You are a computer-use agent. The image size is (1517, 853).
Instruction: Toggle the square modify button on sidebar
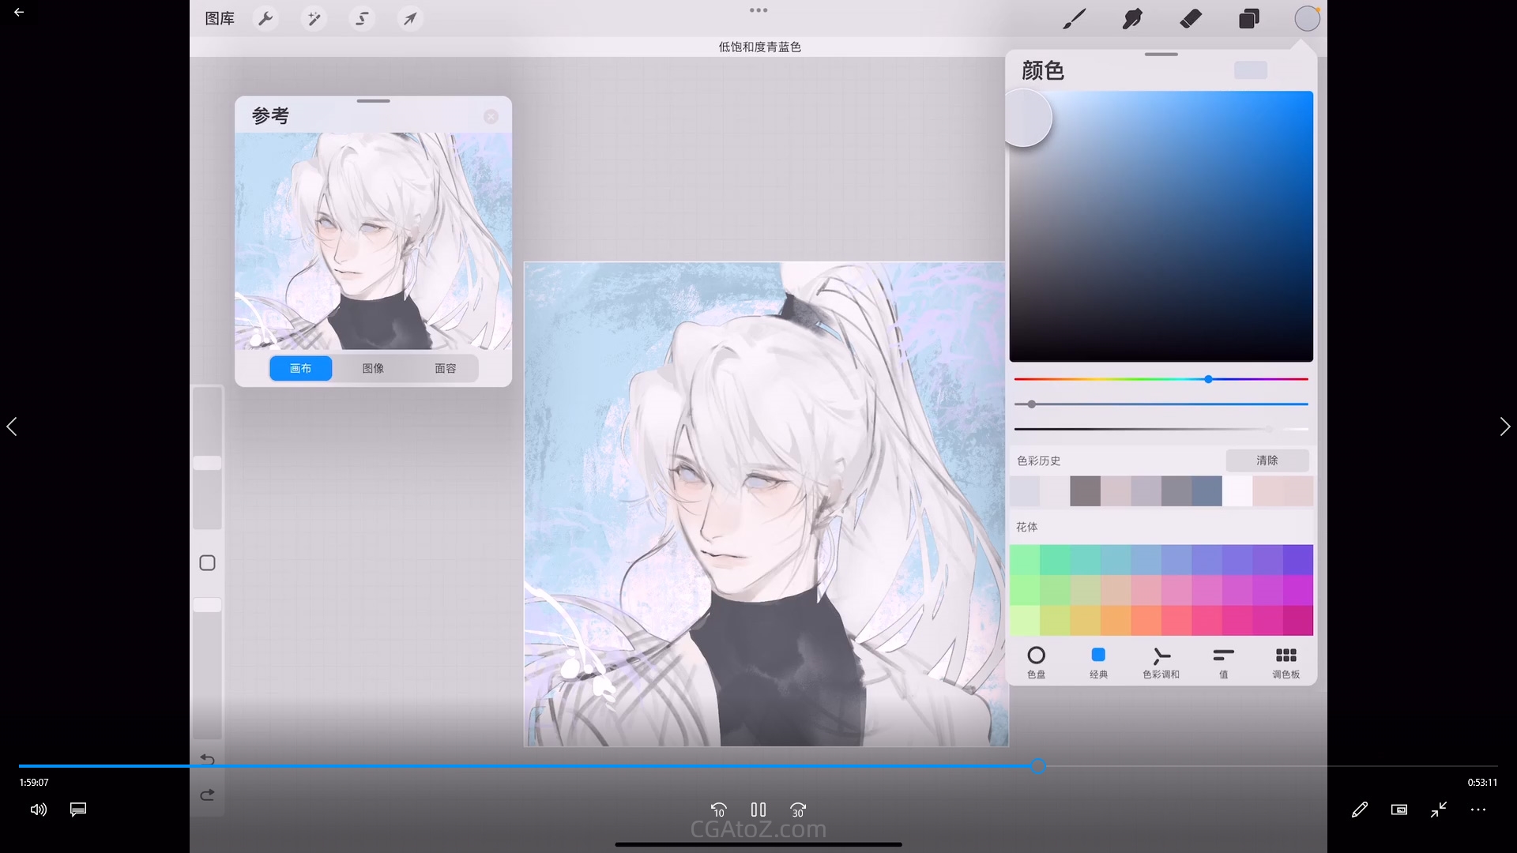207,563
